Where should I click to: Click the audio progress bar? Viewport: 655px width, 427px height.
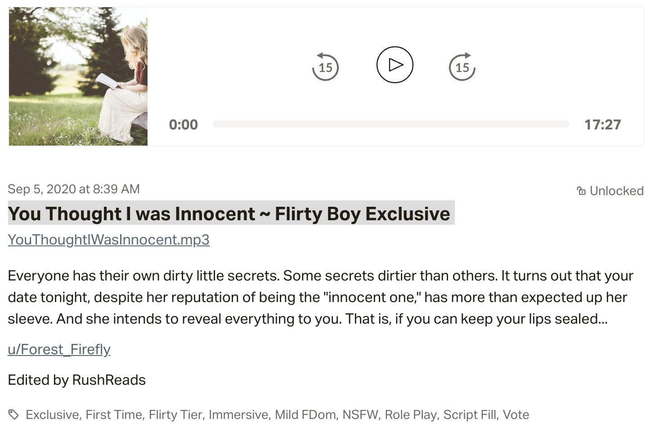click(x=390, y=125)
